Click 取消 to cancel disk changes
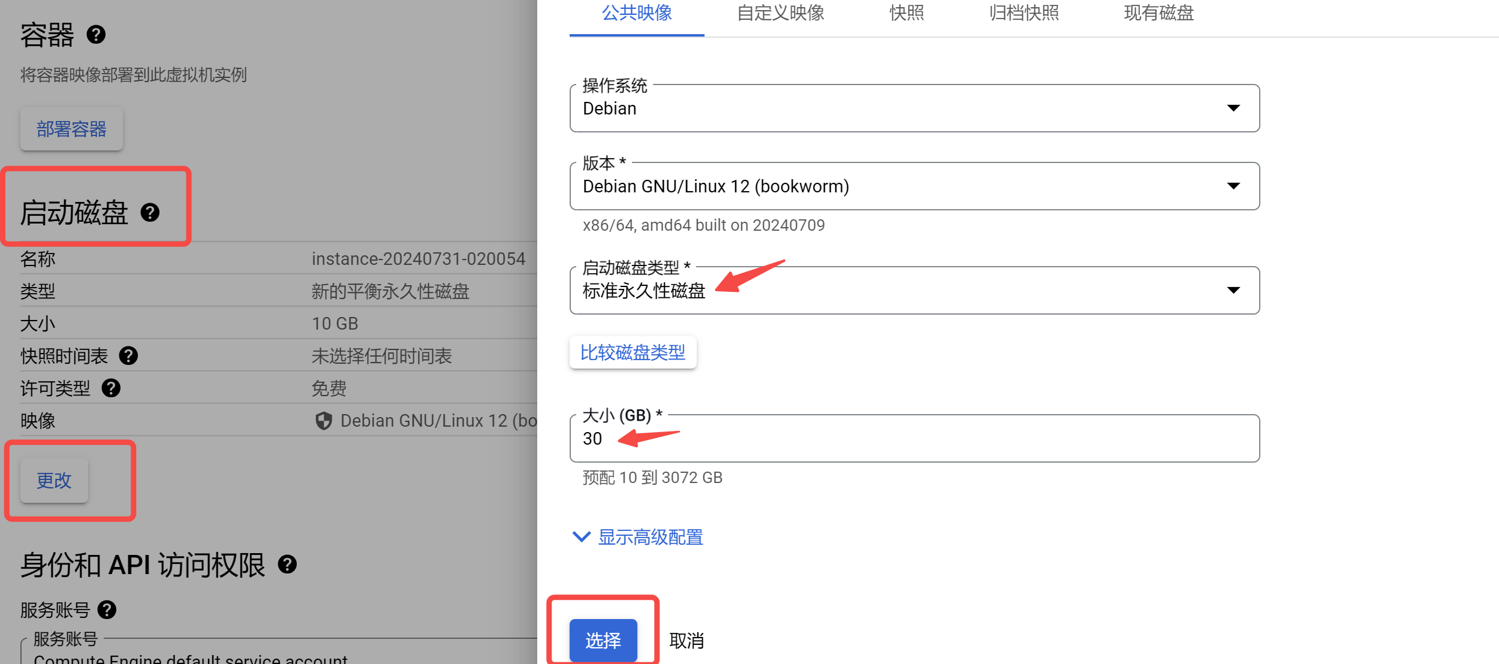Screen dimensions: 1499x664 687,641
